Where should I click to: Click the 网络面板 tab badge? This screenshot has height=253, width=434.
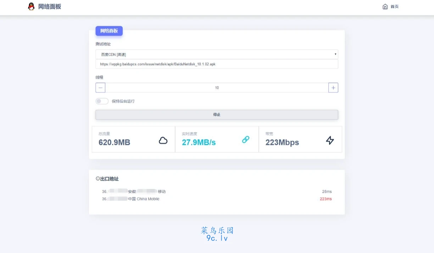click(x=109, y=31)
